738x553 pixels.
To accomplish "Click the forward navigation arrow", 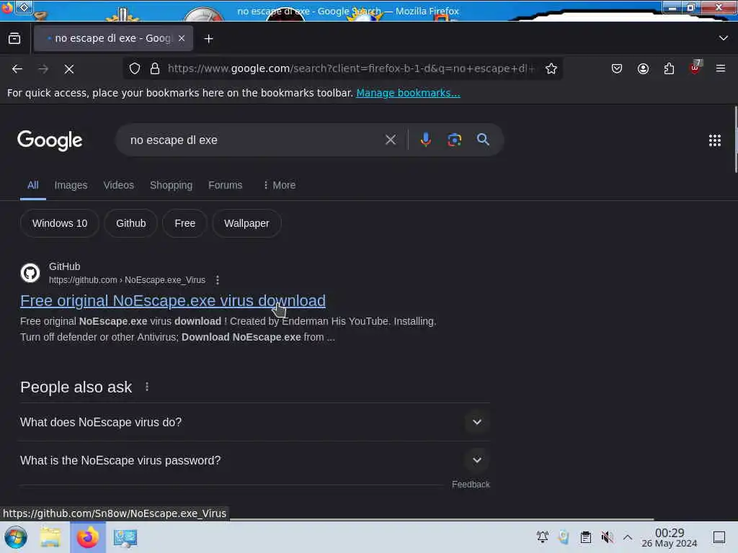I will pos(43,69).
